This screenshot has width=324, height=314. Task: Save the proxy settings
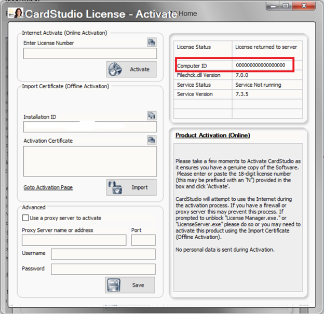click(130, 285)
